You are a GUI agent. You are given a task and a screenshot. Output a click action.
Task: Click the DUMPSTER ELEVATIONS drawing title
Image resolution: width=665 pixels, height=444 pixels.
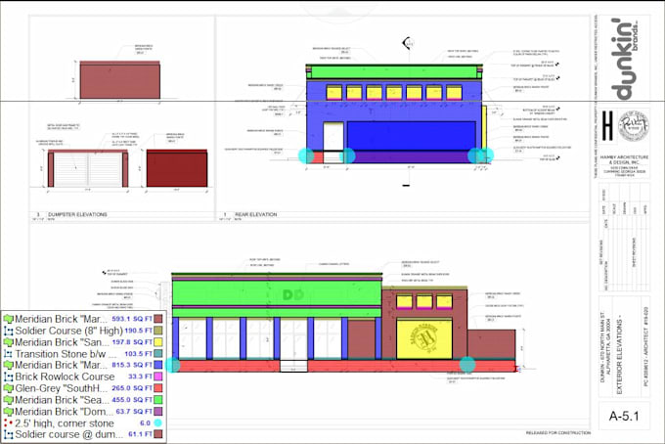click(77, 214)
